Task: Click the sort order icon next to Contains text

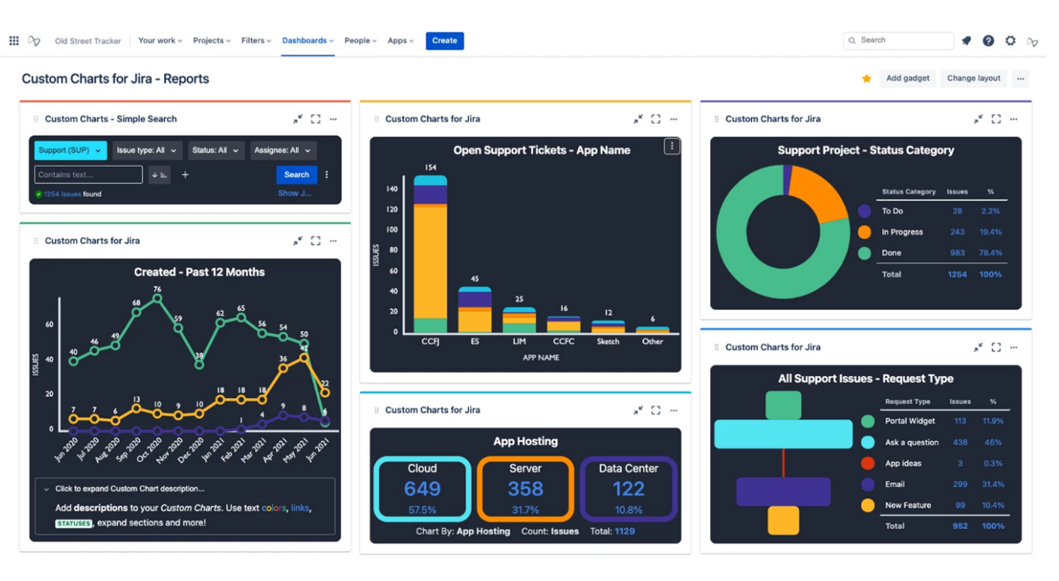Action: tap(159, 175)
